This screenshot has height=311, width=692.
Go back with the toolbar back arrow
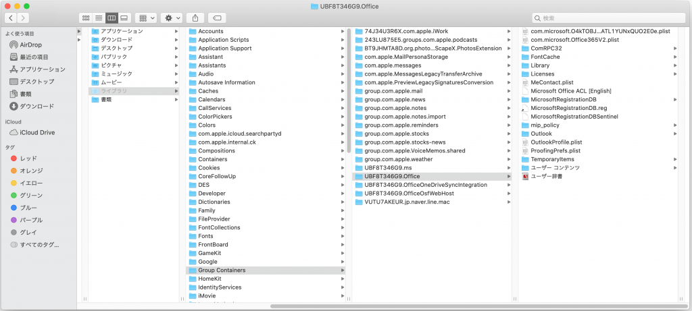coord(11,18)
